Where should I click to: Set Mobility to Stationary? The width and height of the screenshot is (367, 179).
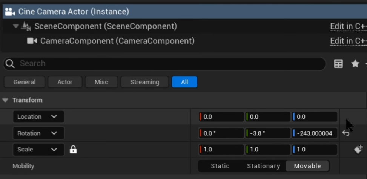(x=263, y=166)
